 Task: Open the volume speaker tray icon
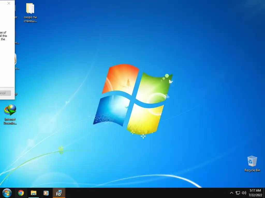(244, 193)
